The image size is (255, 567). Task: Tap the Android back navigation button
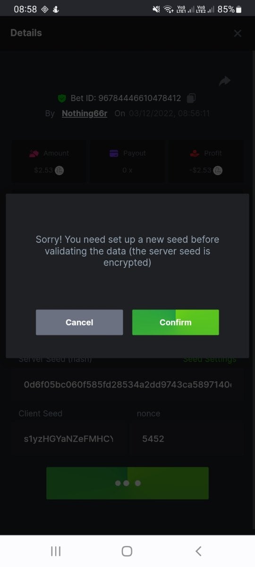coord(198,551)
